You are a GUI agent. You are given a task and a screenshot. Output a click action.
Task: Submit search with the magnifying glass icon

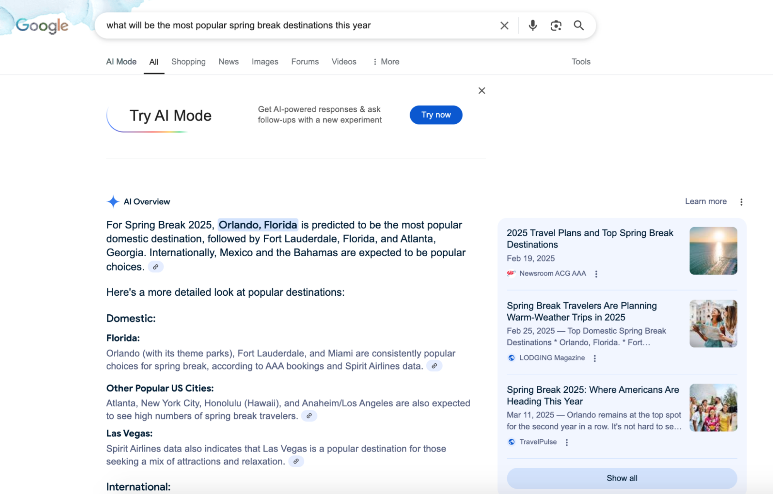coord(579,26)
